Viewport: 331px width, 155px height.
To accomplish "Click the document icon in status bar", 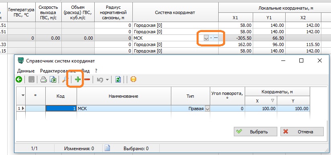I will click(108, 148).
